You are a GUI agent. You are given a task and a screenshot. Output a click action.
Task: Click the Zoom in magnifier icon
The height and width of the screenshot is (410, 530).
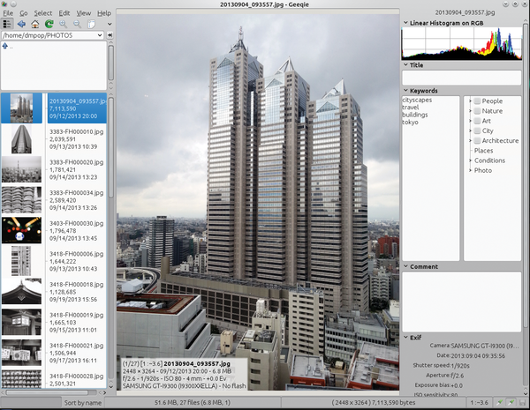click(x=63, y=25)
